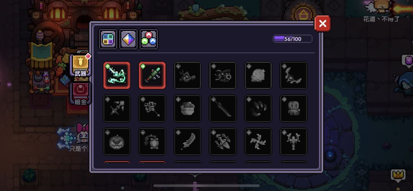
Task: Select the locked crescent moon blade slot
Action: [x=293, y=75]
